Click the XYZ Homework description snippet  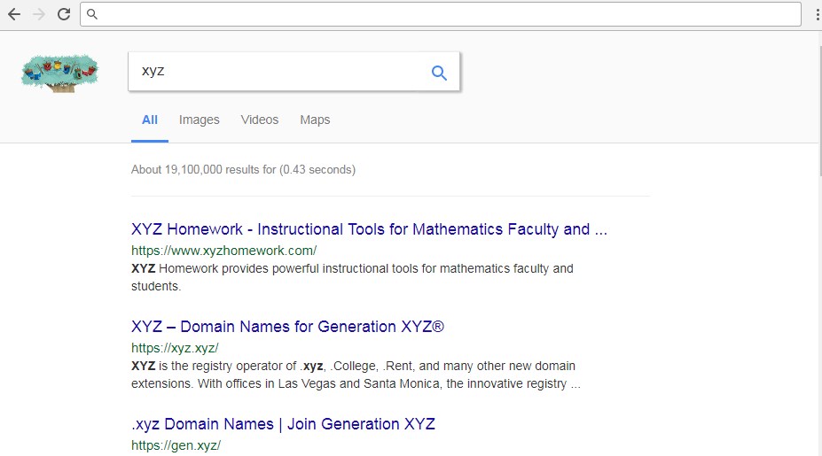(352, 277)
